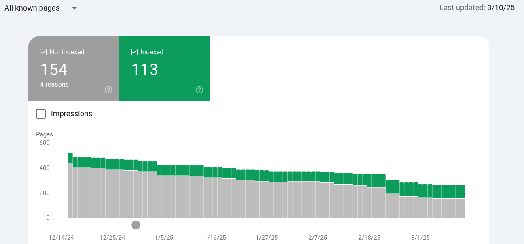This screenshot has width=524, height=244.
Task: Click the 4 reasons text
Action: [54, 85]
